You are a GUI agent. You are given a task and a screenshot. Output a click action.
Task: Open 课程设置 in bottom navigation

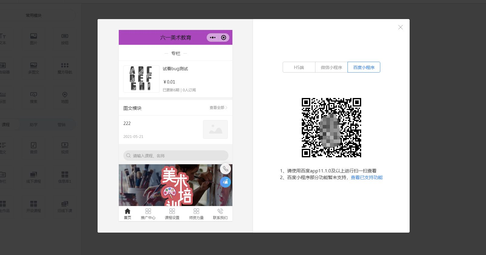[172, 214]
